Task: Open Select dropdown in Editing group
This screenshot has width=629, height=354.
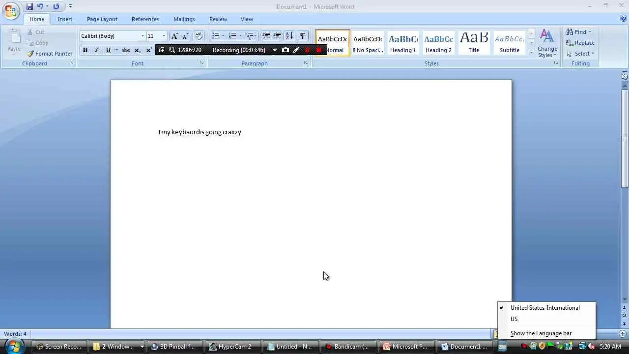Action: pos(580,54)
